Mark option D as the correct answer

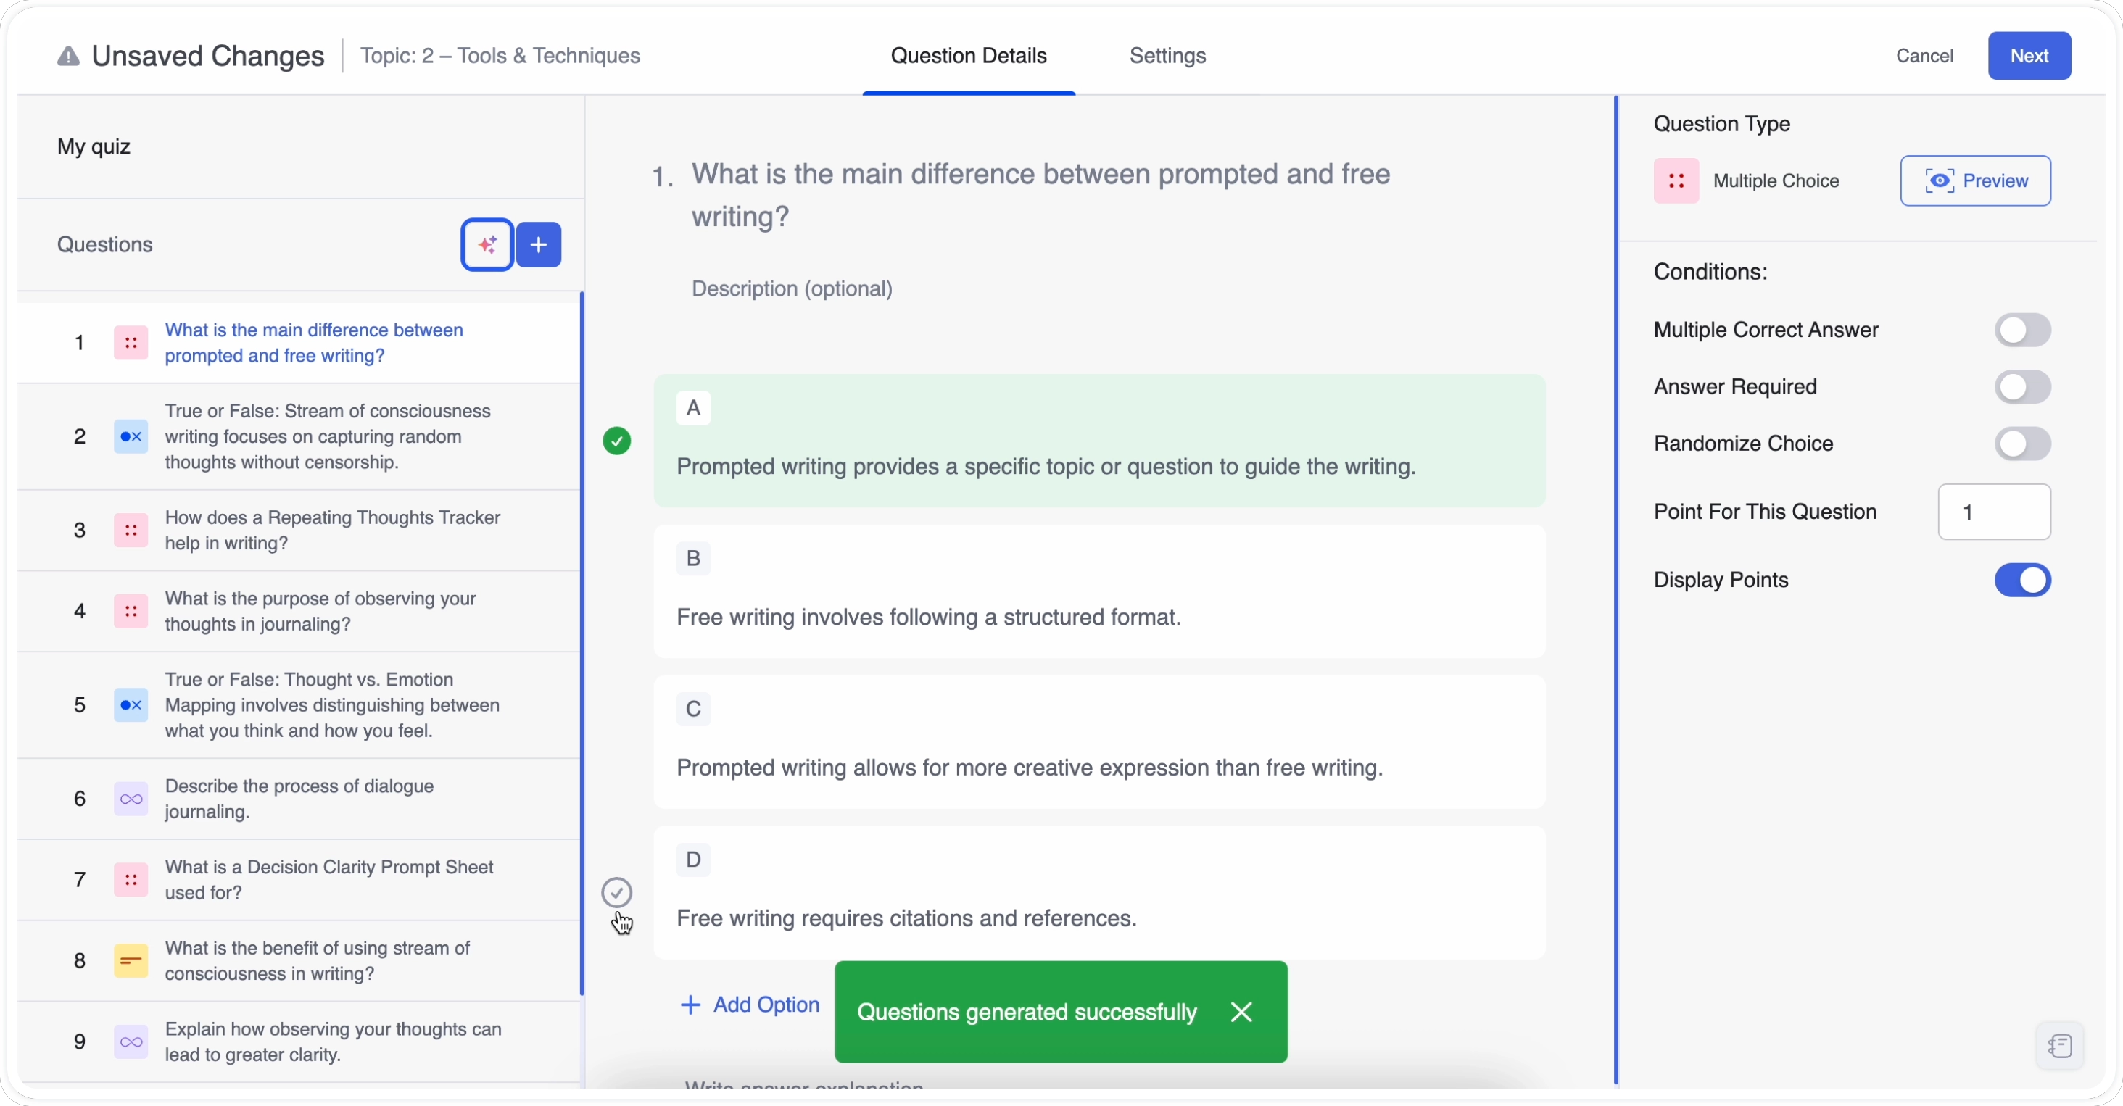(616, 893)
